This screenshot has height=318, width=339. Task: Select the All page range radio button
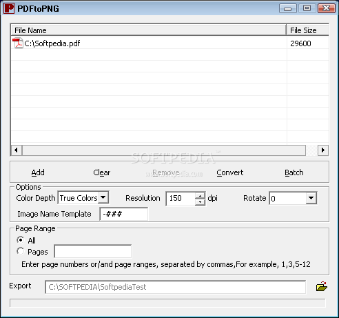21,240
